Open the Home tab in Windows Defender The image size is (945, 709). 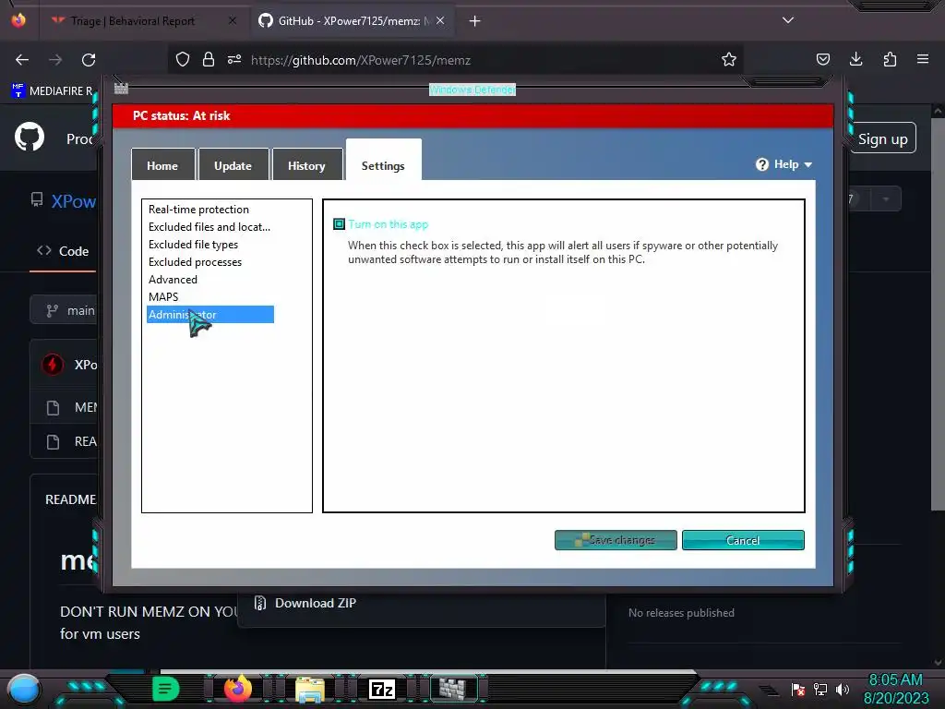(x=162, y=165)
